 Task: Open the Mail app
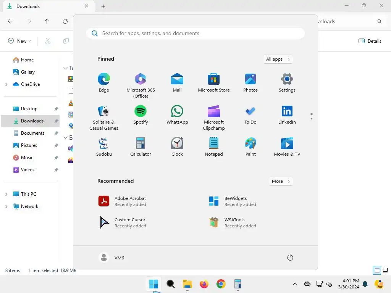coord(177,83)
